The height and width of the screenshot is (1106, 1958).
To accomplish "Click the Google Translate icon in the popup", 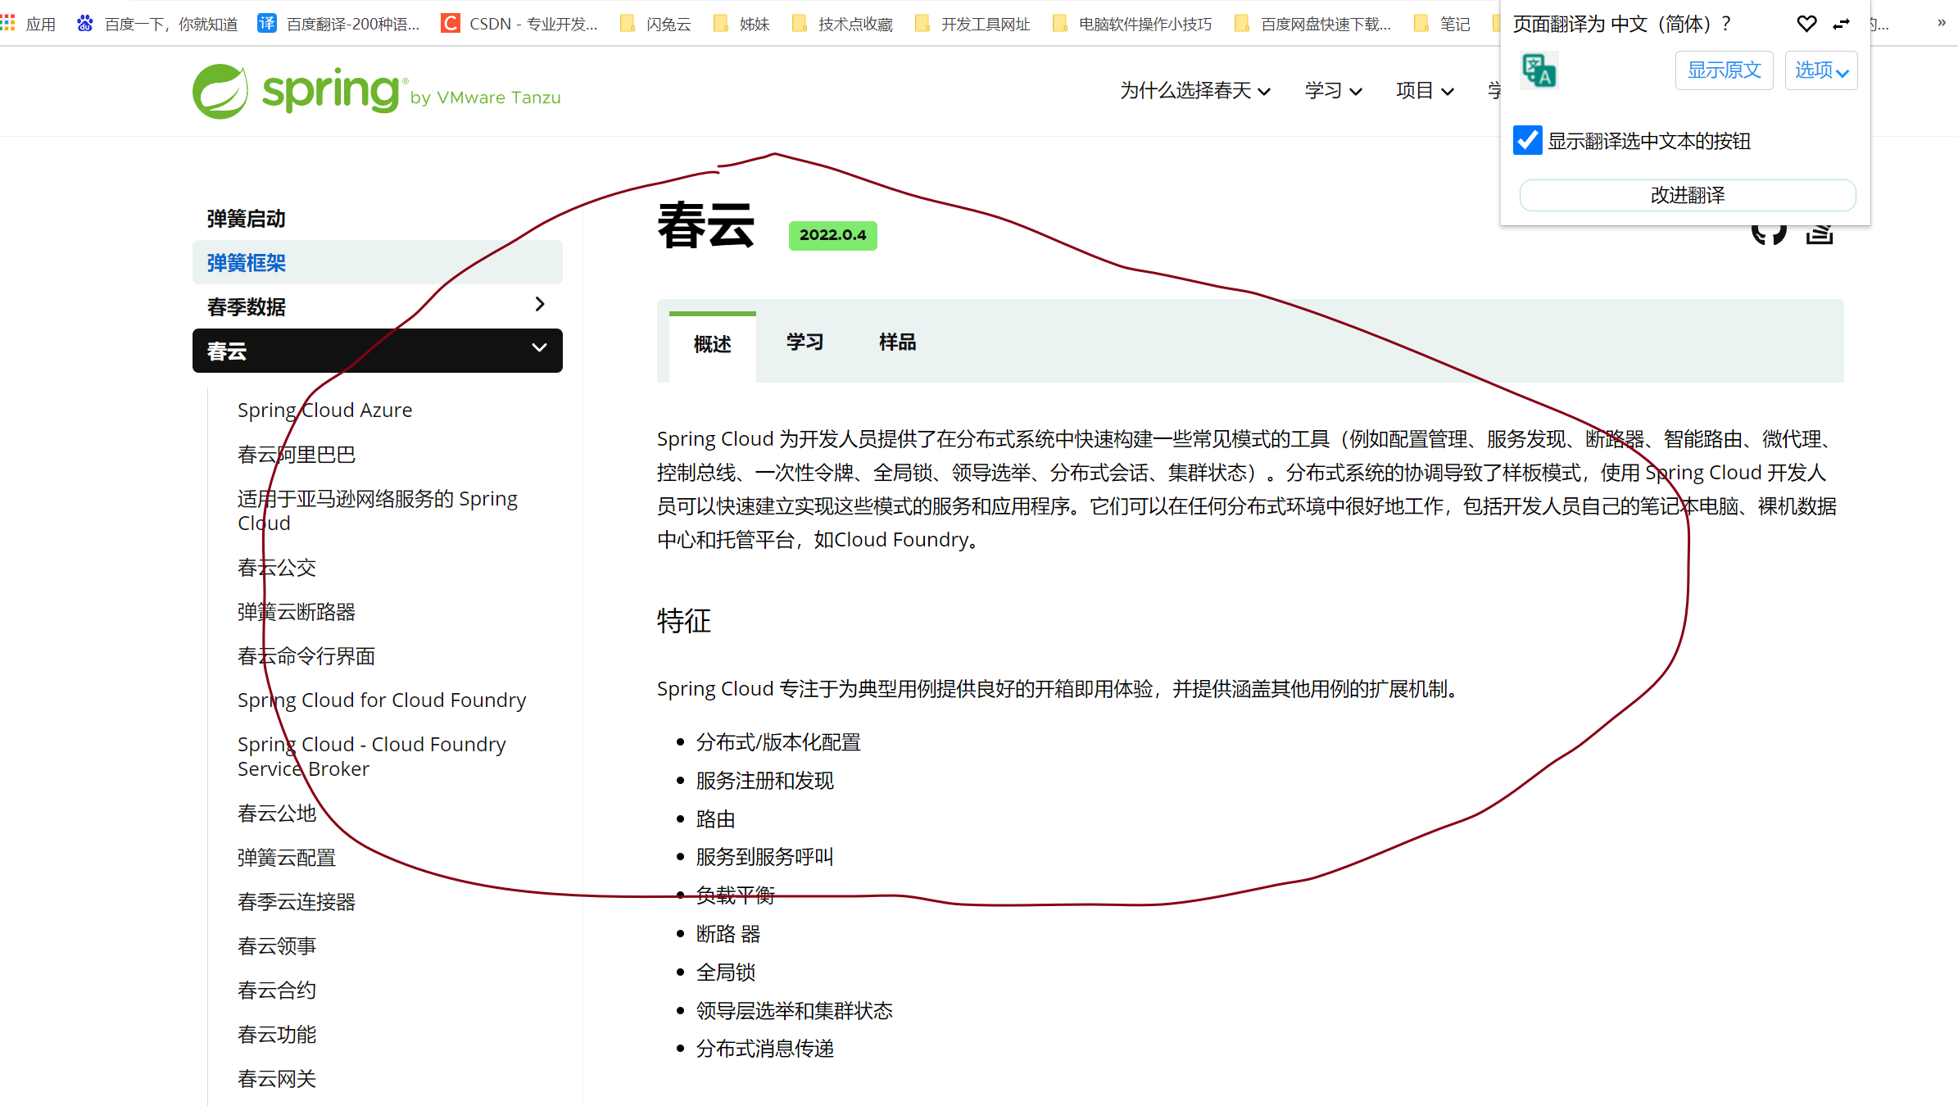I will coord(1539,70).
